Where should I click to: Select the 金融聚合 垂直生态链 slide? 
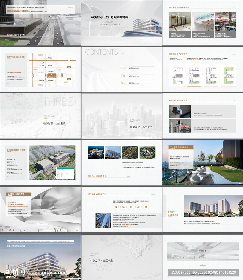(40, 209)
